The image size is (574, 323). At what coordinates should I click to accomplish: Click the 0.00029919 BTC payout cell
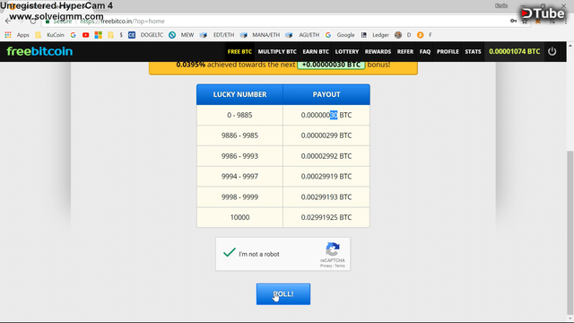tap(326, 177)
